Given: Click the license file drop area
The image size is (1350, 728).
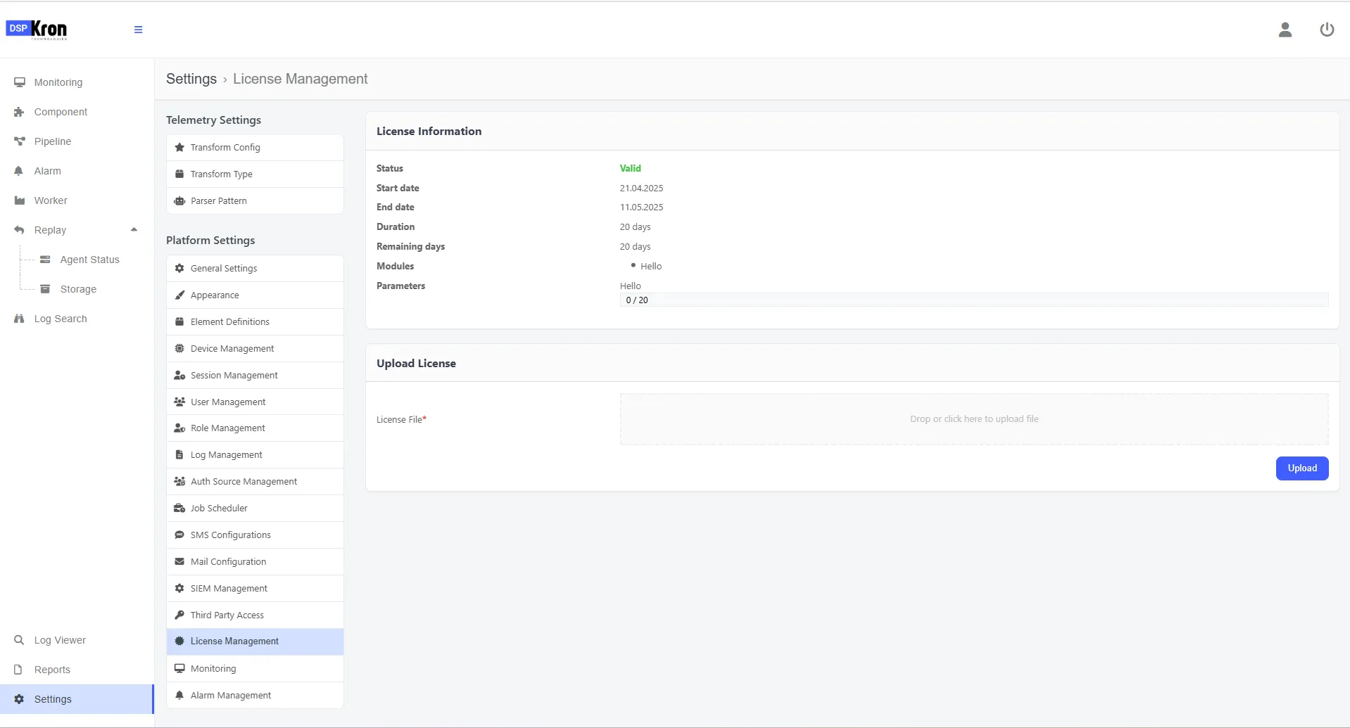Looking at the screenshot, I should pos(973,419).
